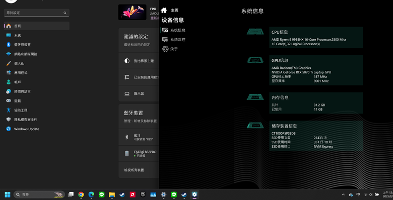Click the RAM chip icon
This screenshot has width=393, height=200.
pyautogui.click(x=255, y=97)
